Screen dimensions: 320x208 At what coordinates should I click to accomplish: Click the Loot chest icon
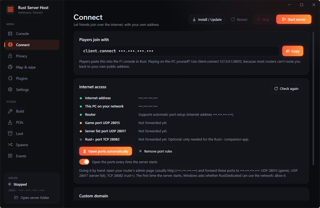coord(10,134)
